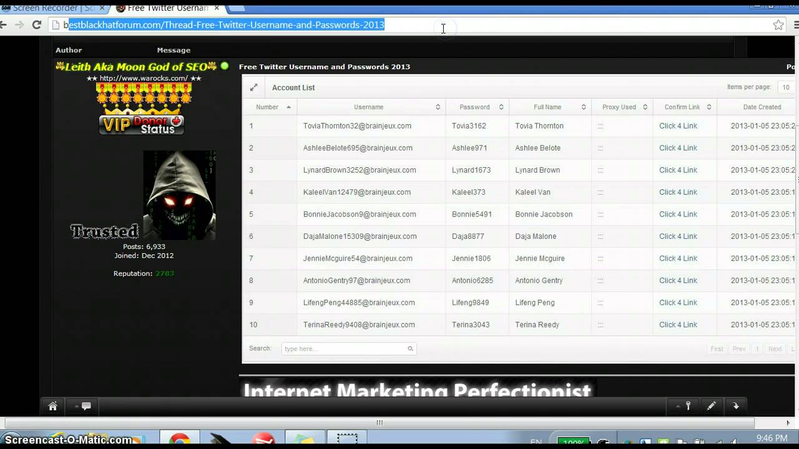Open Click 4 Link in row 1
Image resolution: width=799 pixels, height=449 pixels.
678,126
